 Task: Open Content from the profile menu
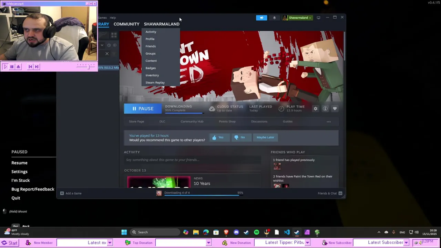pyautogui.click(x=151, y=61)
